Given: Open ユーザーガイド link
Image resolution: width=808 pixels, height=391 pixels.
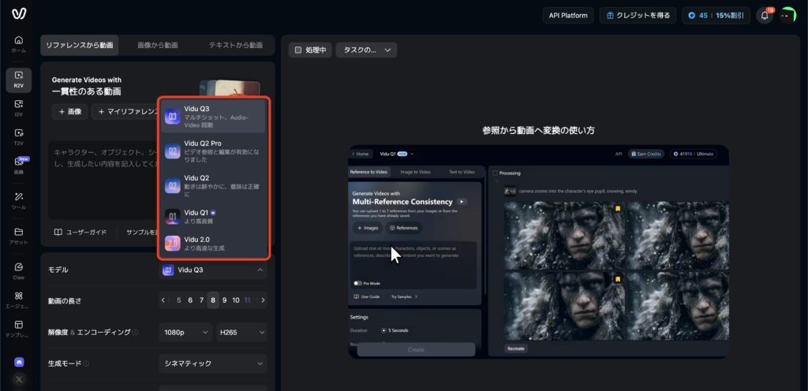Looking at the screenshot, I should tap(80, 233).
